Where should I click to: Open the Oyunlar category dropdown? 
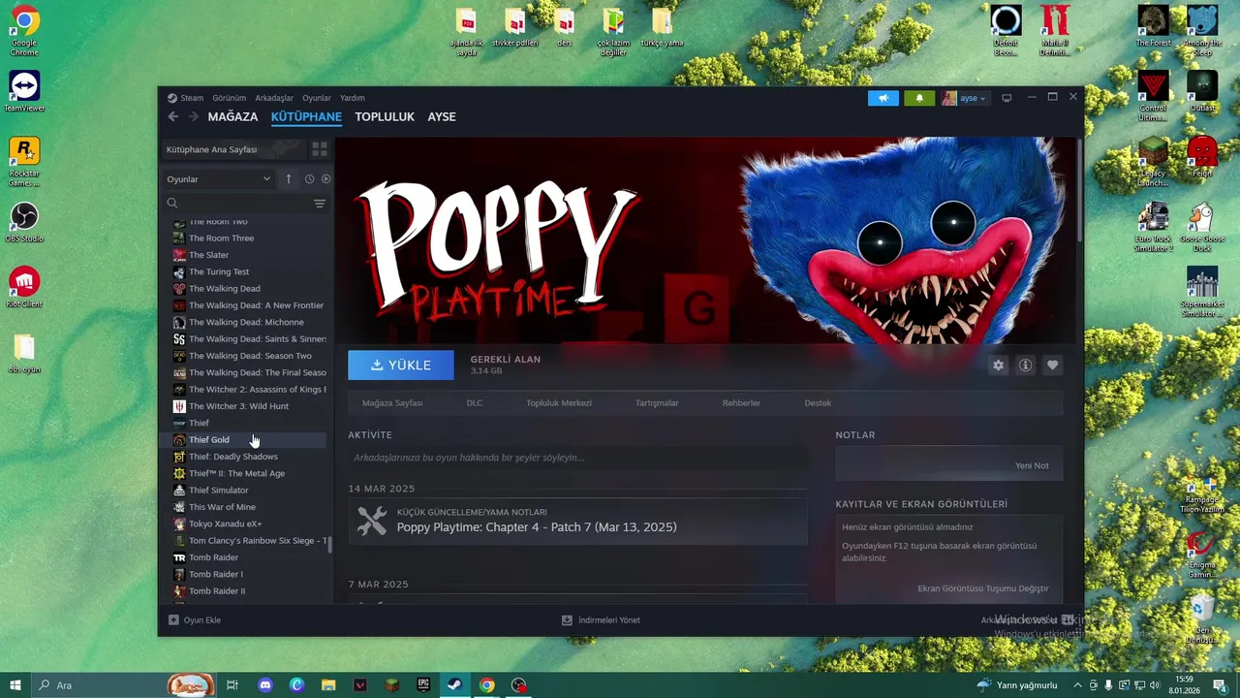point(219,178)
